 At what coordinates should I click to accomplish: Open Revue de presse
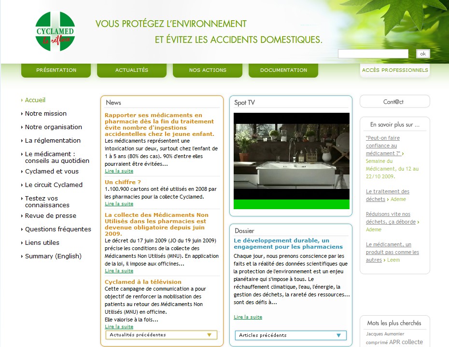point(50,215)
